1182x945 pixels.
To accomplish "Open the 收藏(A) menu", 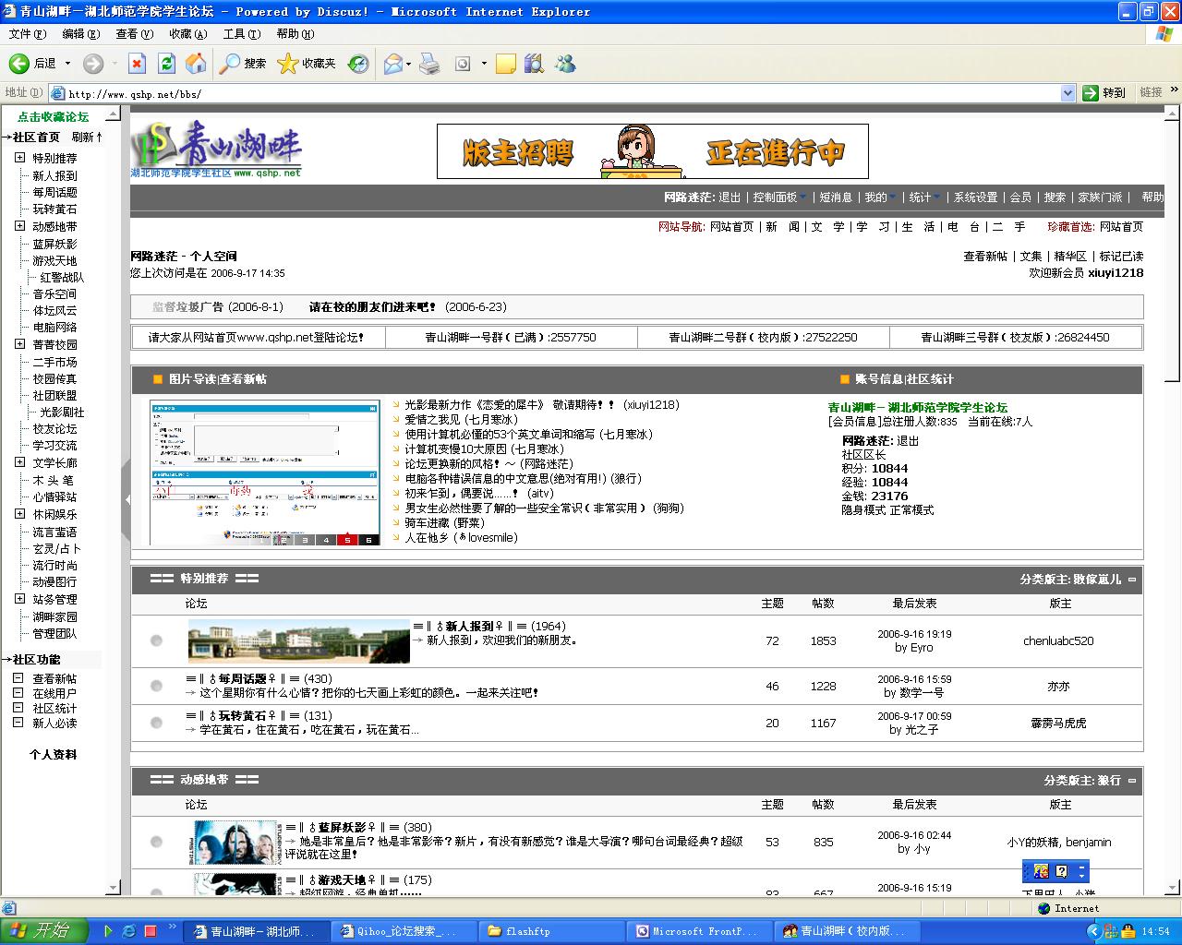I will 187,34.
